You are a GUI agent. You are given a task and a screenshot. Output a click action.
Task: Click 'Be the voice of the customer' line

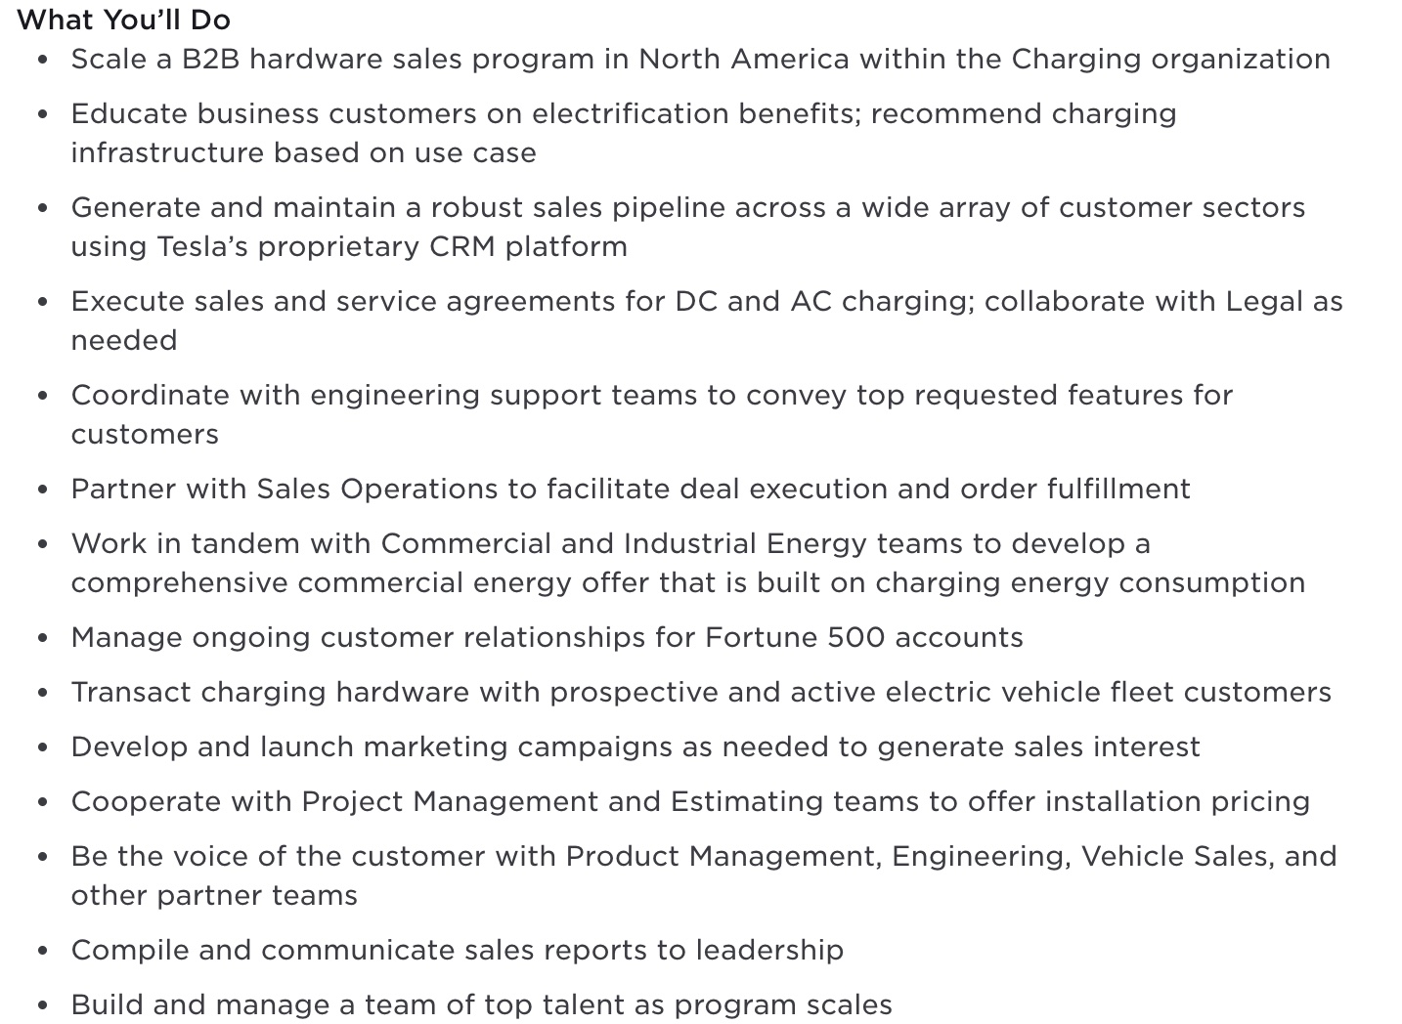pos(704,857)
